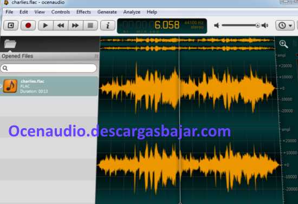
Task: Open the Effects menu
Action: (83, 12)
